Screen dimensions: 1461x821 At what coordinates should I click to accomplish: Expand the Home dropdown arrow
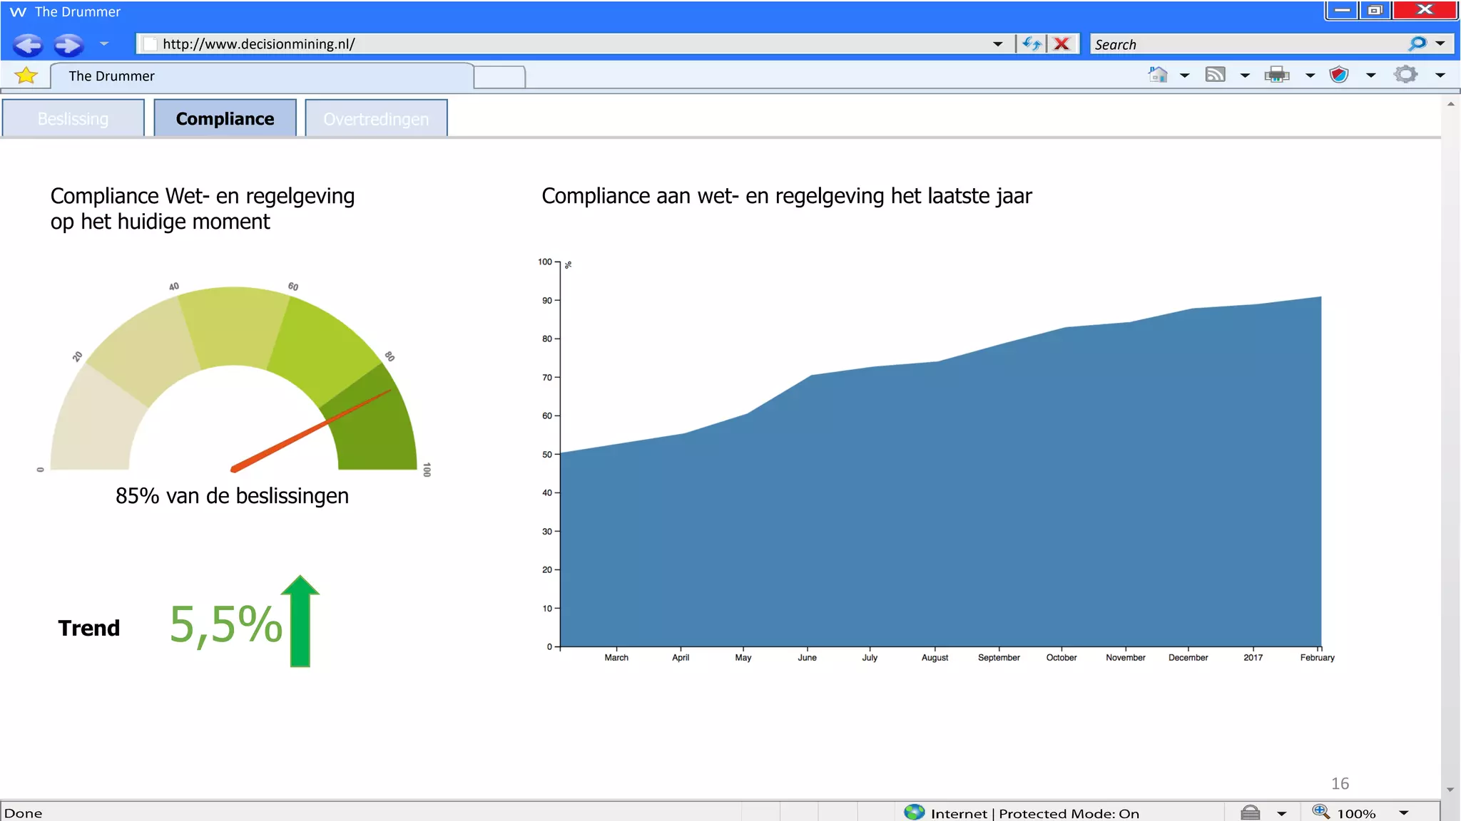point(1184,75)
